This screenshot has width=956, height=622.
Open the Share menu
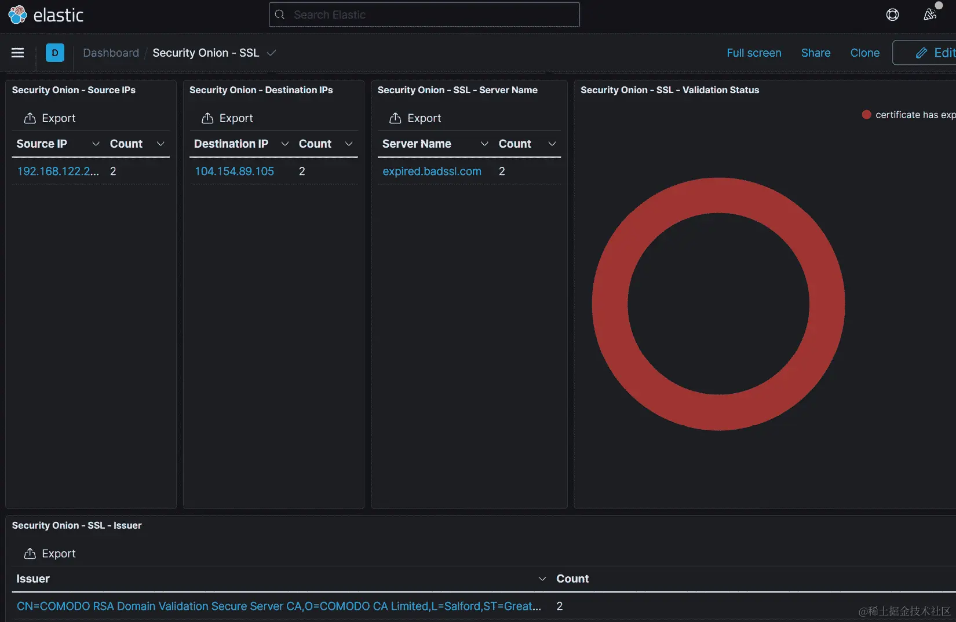[x=816, y=53]
